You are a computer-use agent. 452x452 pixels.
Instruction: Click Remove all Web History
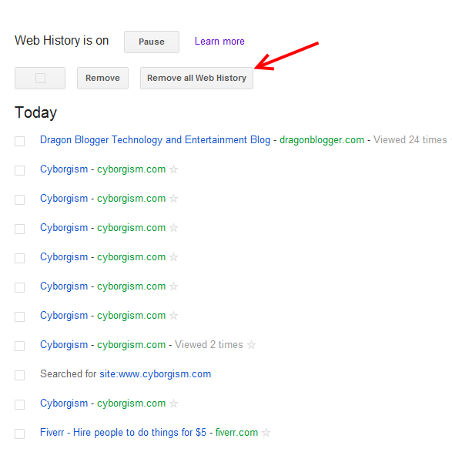click(196, 78)
